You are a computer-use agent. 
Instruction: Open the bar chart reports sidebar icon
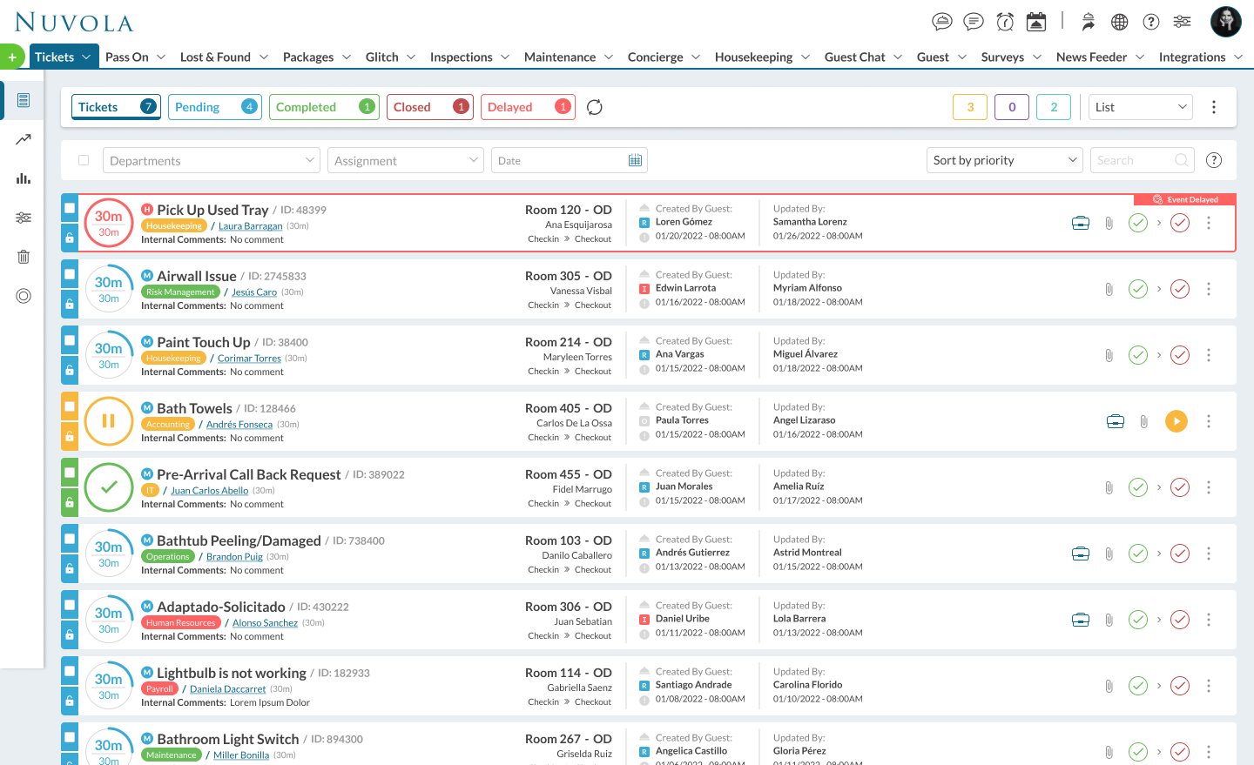24,178
